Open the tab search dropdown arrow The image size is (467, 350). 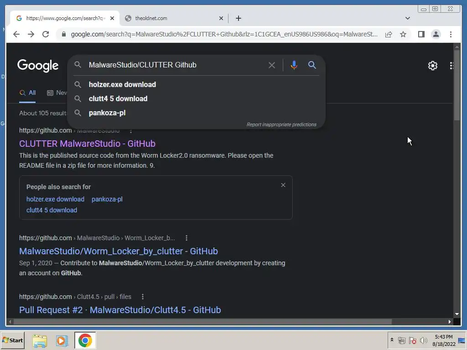click(407, 18)
